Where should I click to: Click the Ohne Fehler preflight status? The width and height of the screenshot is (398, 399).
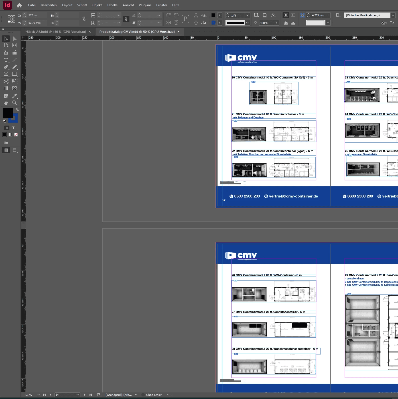tap(154, 395)
